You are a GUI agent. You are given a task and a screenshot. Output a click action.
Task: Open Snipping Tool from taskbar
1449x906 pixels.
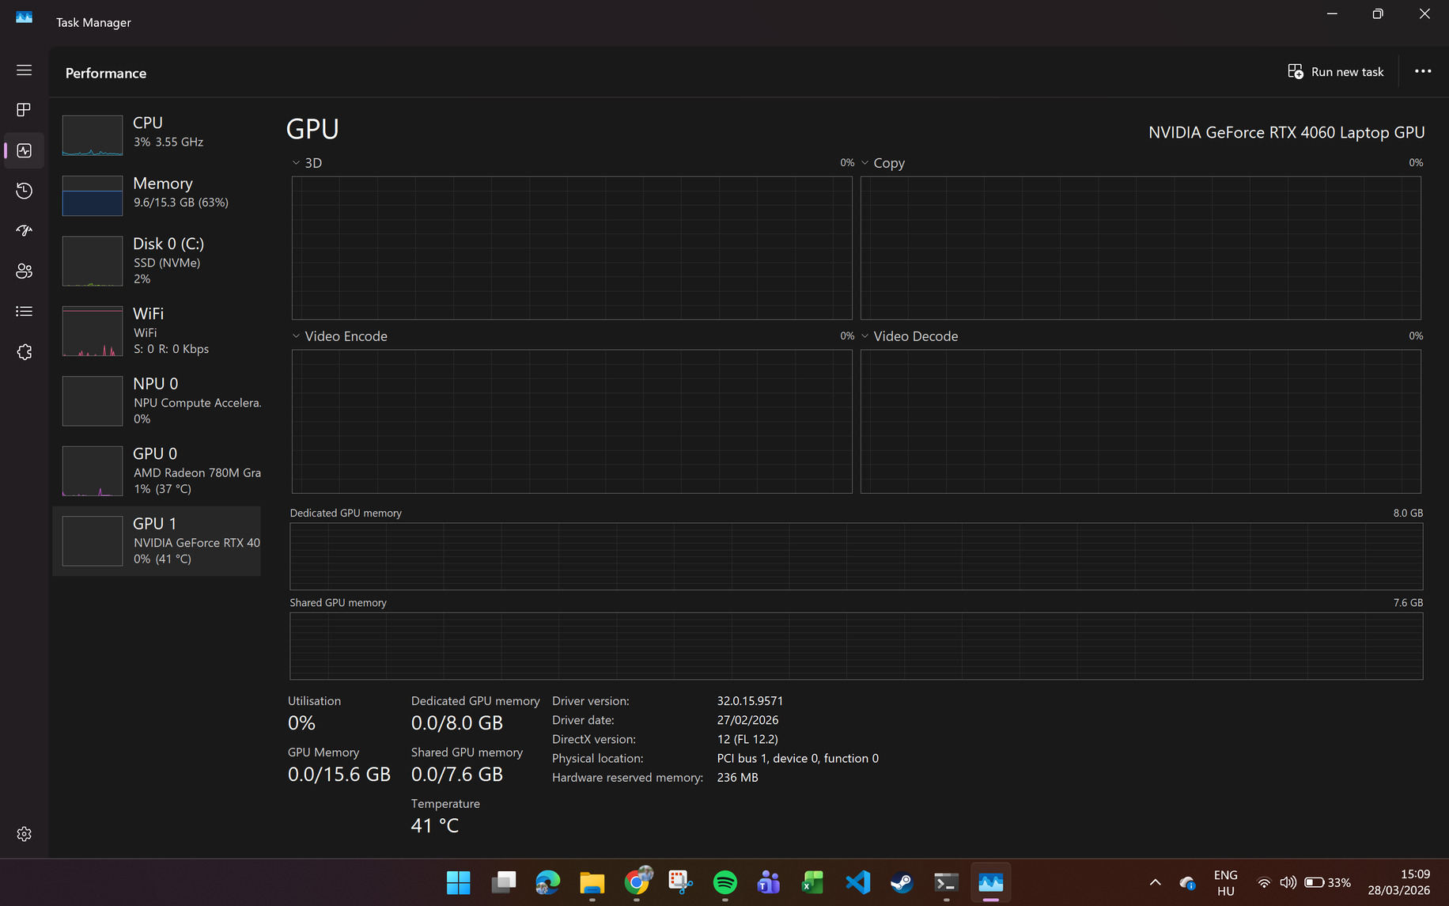click(x=680, y=882)
